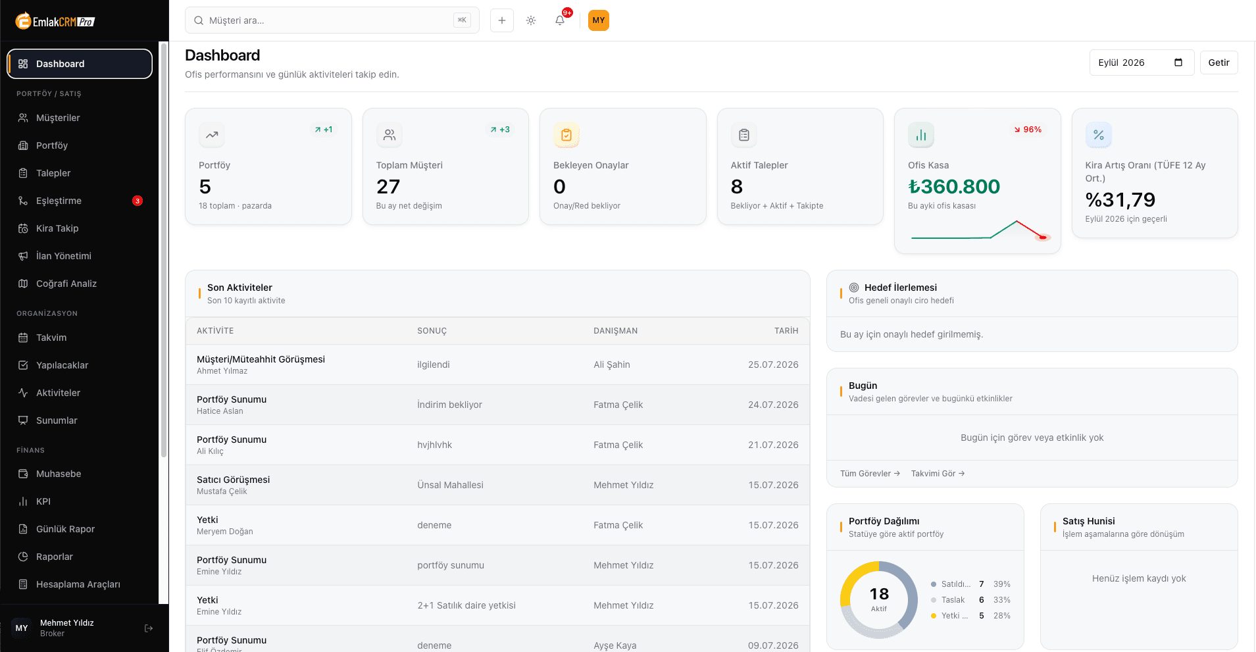Open Müşteriler in the sidebar
This screenshot has width=1256, height=652.
pos(80,118)
